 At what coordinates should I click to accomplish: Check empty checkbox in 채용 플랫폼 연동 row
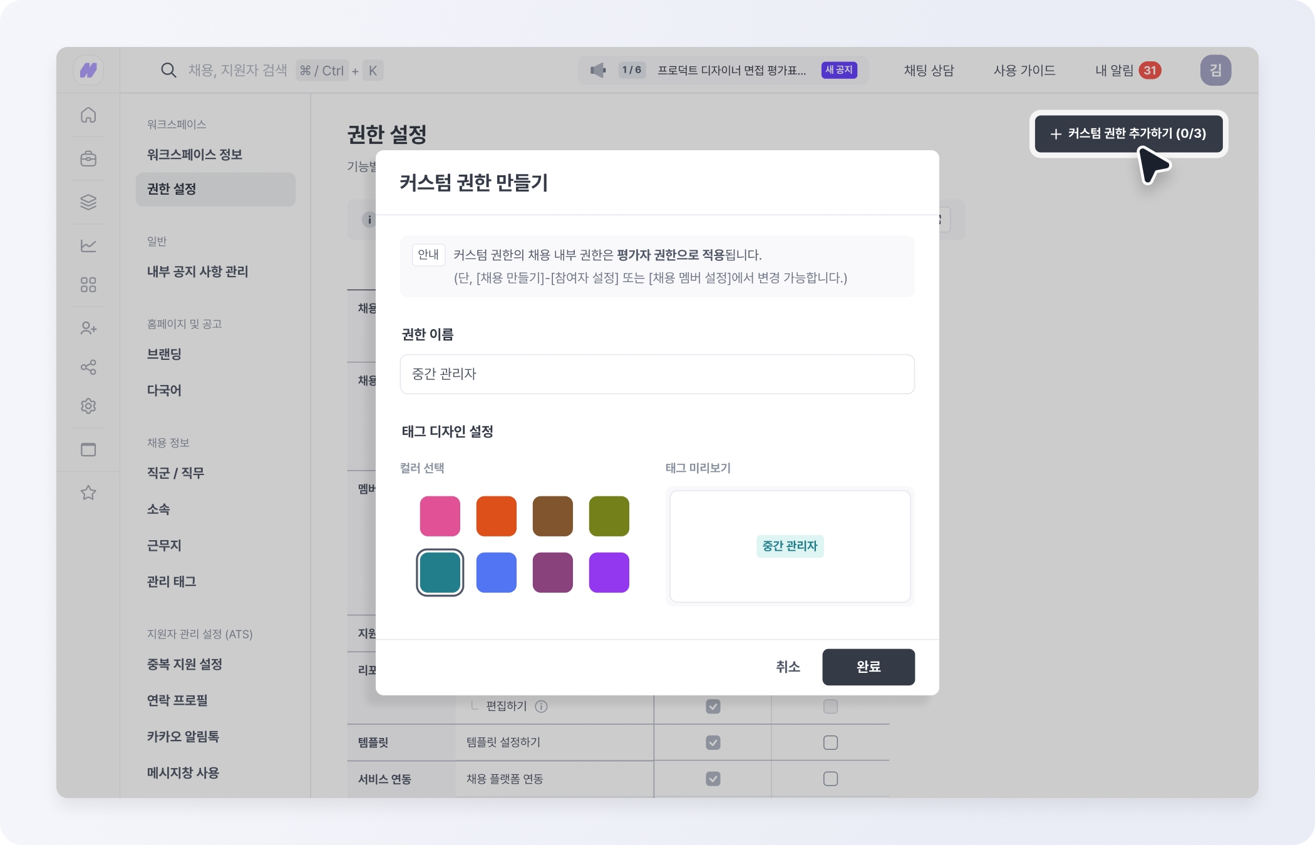[830, 779]
